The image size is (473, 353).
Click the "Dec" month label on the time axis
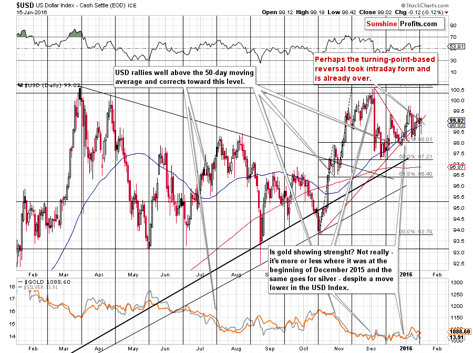(x=371, y=348)
